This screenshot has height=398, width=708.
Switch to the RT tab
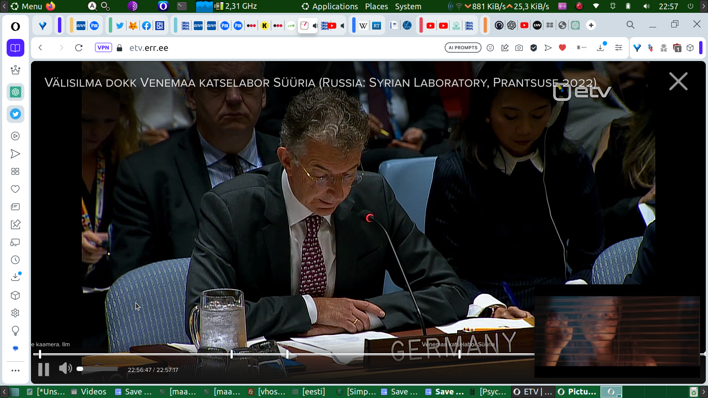377,26
